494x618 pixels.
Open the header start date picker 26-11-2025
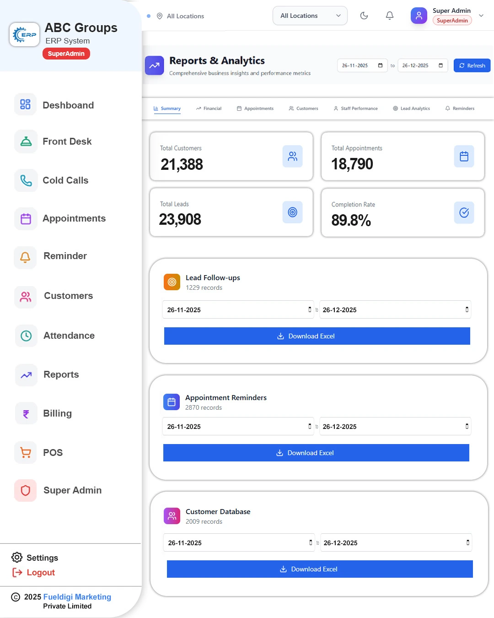362,65
